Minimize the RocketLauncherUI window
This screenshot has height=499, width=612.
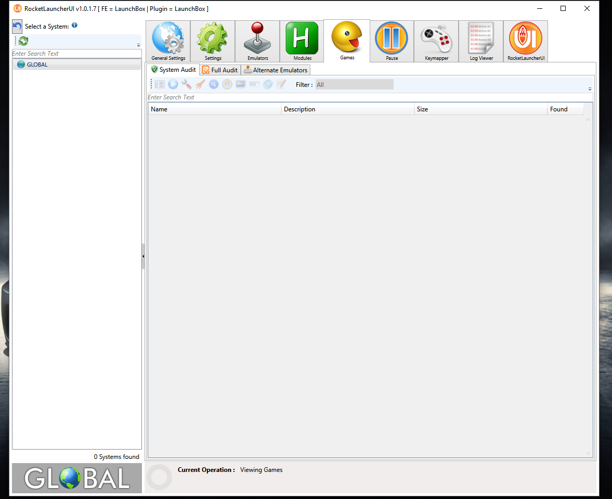(x=539, y=9)
